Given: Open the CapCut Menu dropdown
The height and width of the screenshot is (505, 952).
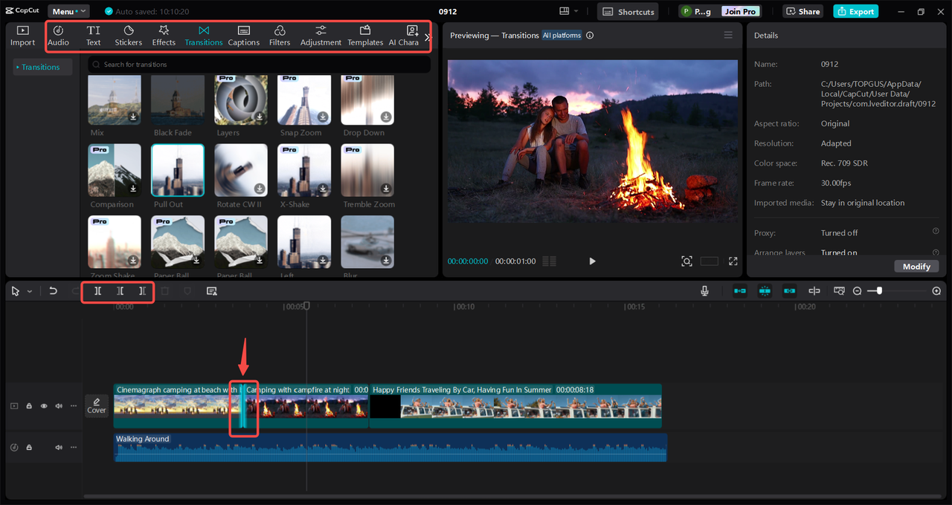Looking at the screenshot, I should (x=68, y=11).
